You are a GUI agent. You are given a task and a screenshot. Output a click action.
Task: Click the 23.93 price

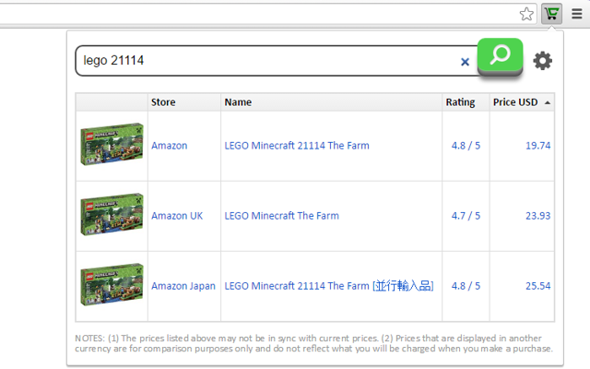(538, 216)
